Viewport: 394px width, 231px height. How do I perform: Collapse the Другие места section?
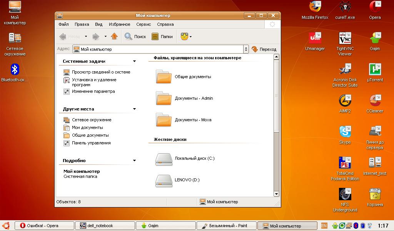pyautogui.click(x=134, y=109)
